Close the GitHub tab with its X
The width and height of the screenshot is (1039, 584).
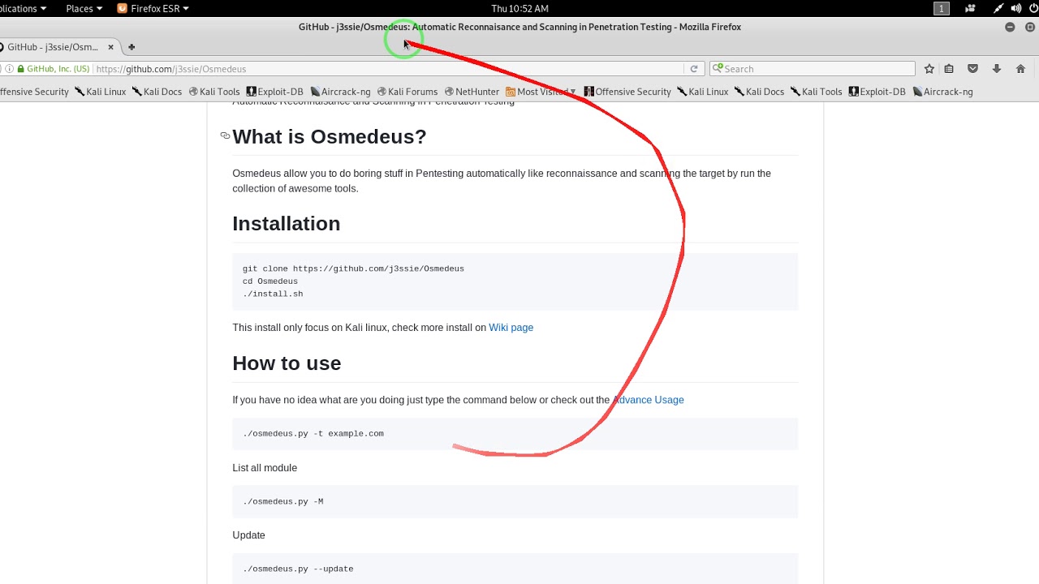coord(111,47)
